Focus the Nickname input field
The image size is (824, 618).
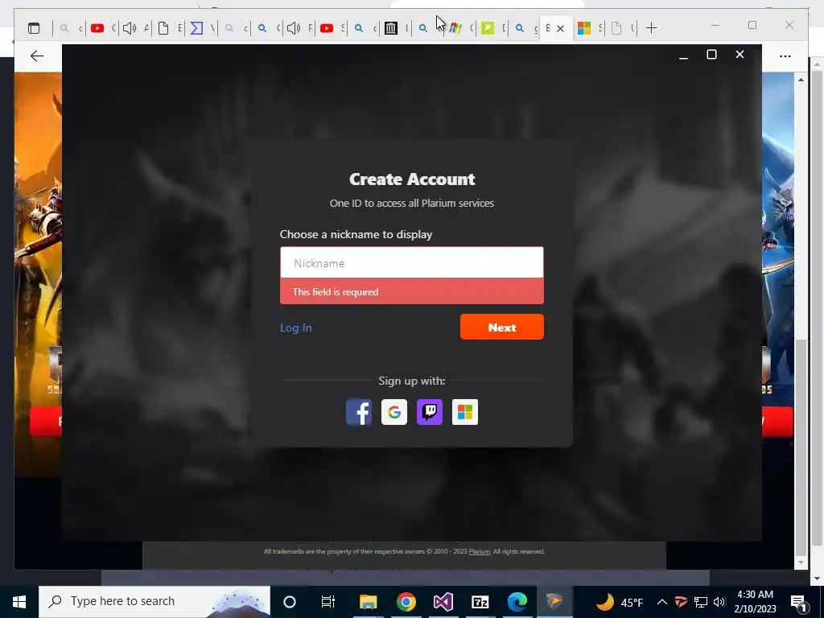click(x=411, y=263)
